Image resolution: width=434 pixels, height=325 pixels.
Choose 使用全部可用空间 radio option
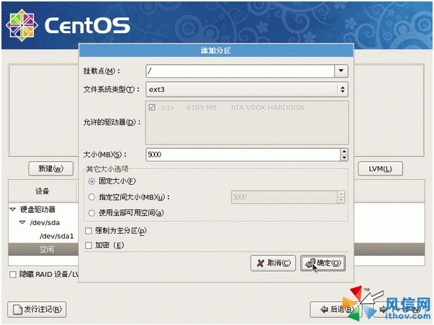point(91,212)
